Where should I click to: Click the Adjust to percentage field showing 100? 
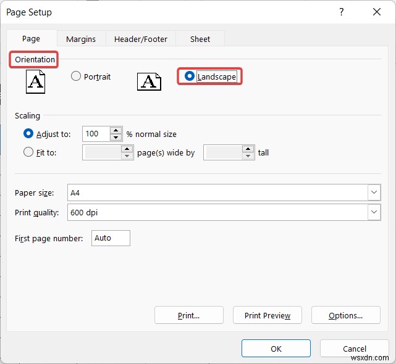tap(96, 134)
